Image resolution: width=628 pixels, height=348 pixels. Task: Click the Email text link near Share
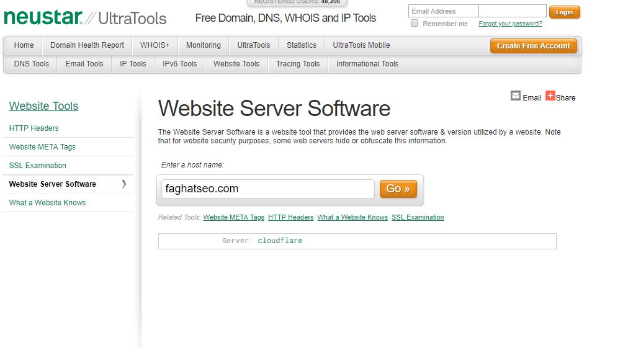point(532,98)
